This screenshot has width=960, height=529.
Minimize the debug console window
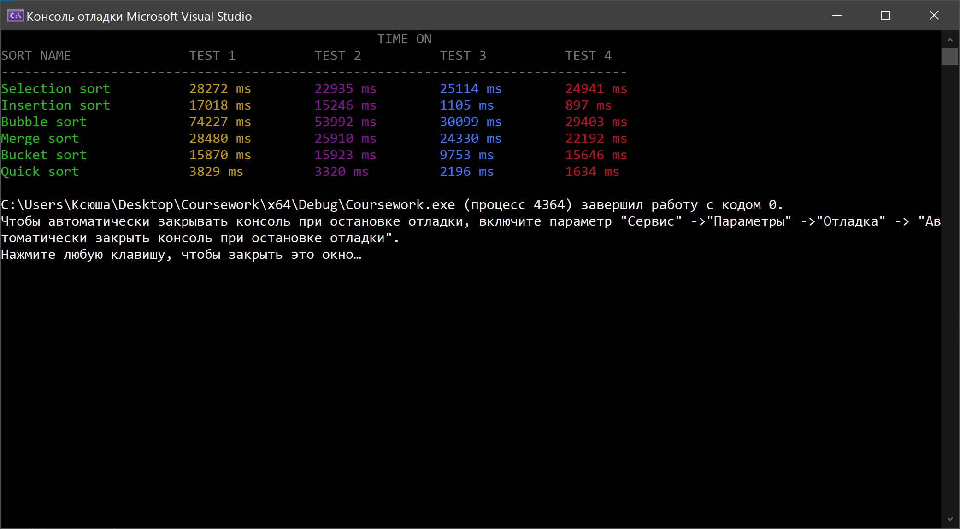click(x=837, y=16)
